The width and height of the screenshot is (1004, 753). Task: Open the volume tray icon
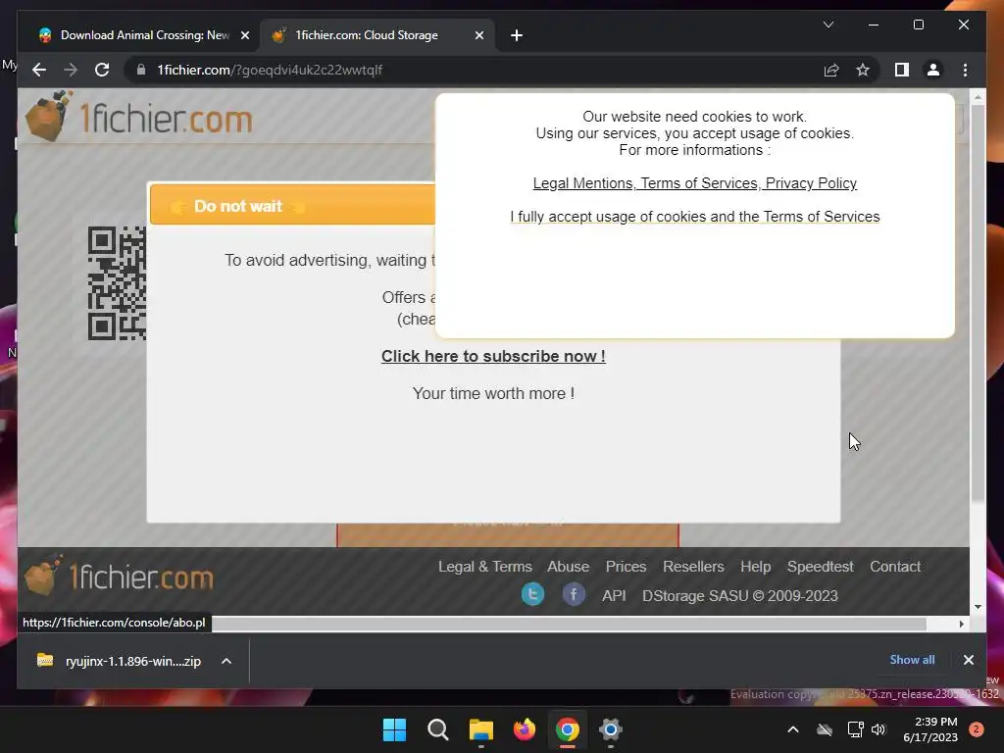[x=878, y=729]
